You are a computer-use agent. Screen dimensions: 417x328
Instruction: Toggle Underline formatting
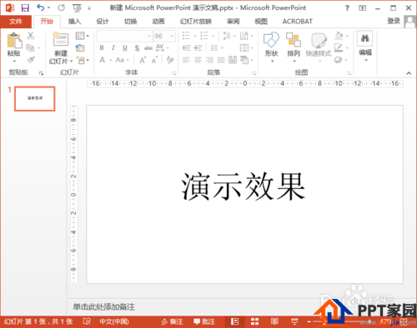pyautogui.click(x=125, y=48)
